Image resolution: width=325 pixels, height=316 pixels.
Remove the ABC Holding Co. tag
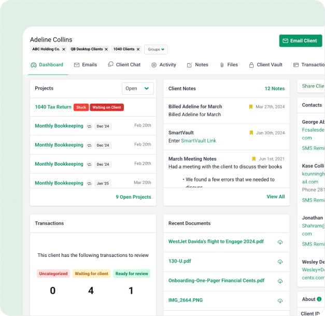(x=64, y=49)
